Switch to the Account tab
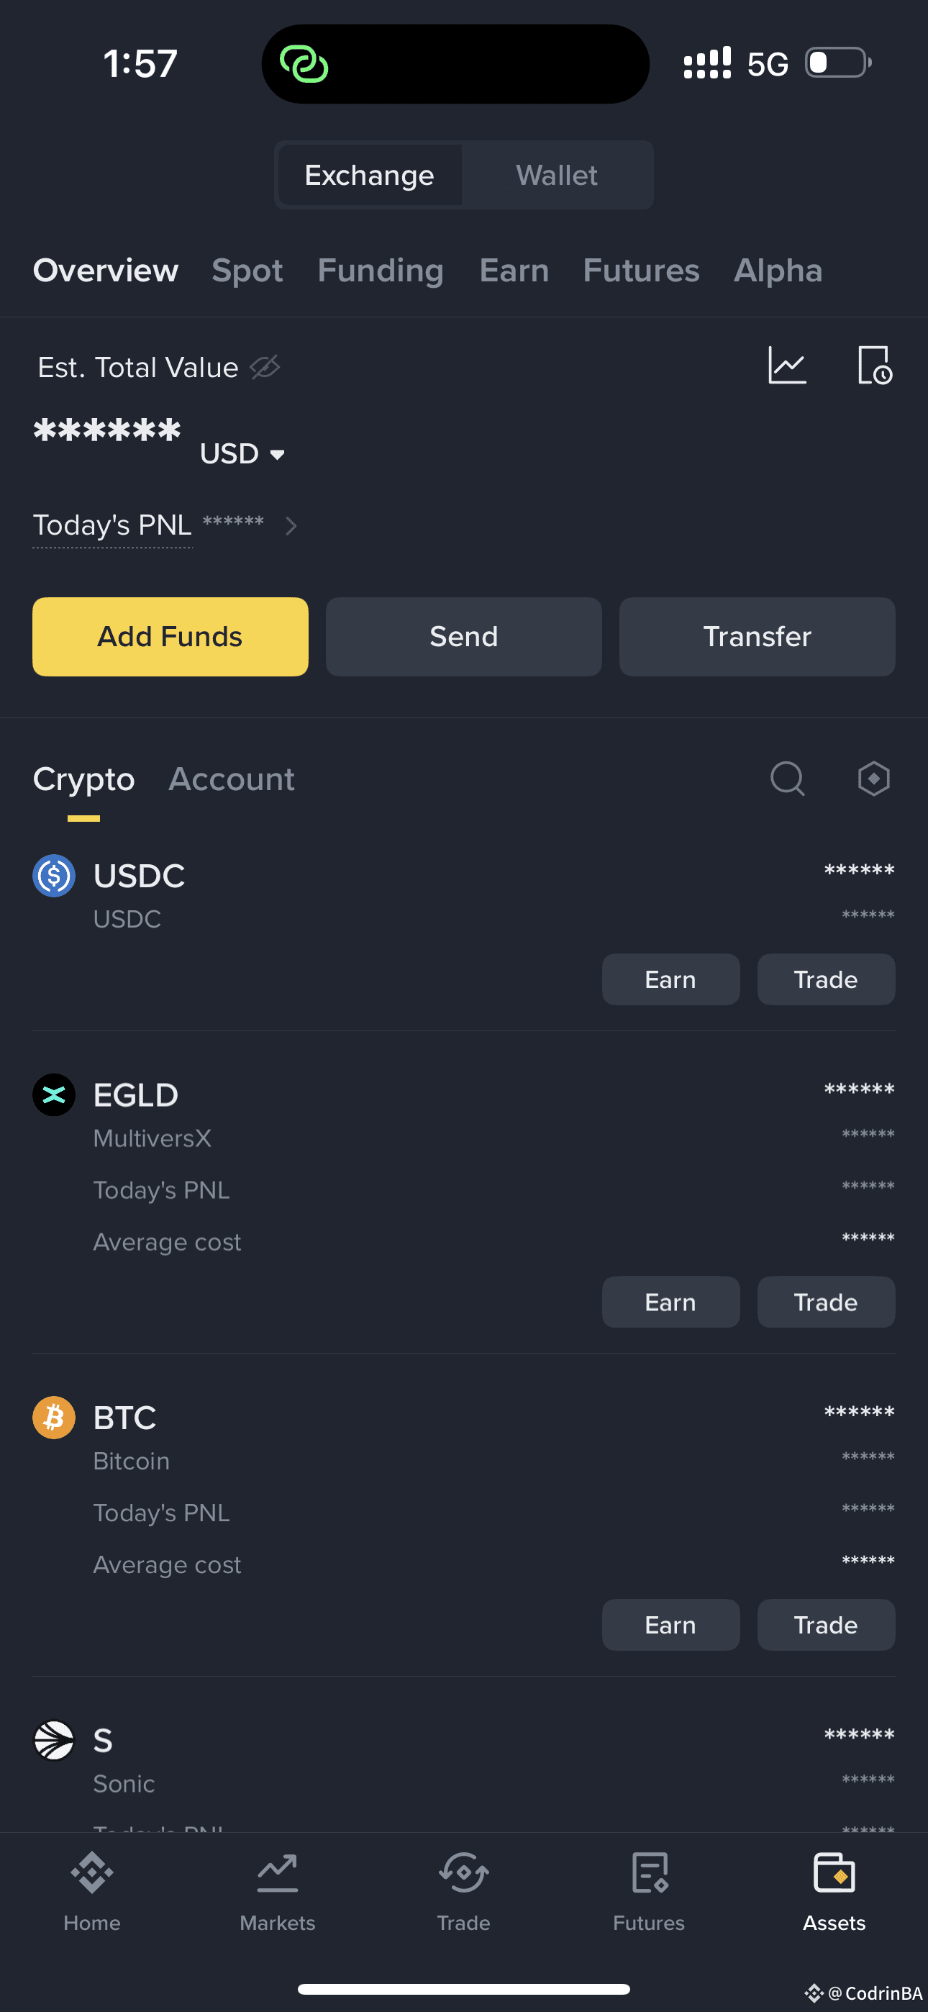Image resolution: width=928 pixels, height=2012 pixels. point(231,779)
